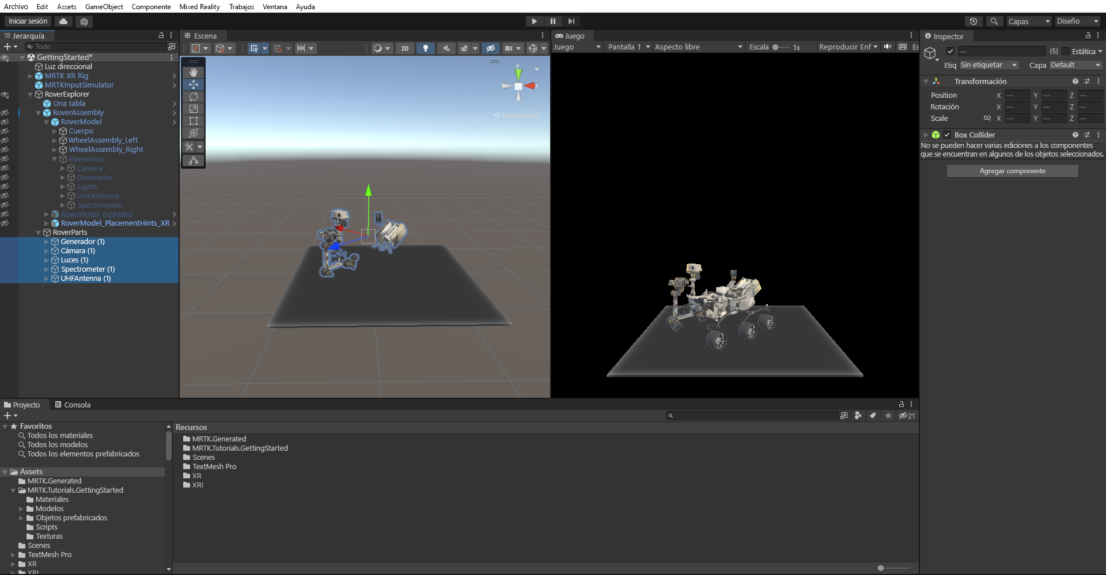Open the Capas layers dropdown

pos(1029,21)
